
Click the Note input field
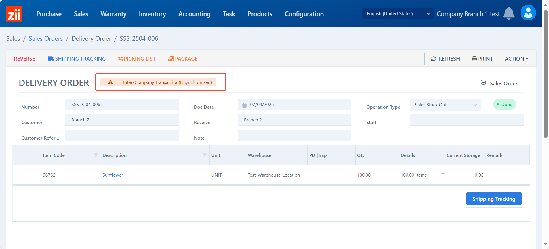coord(294,136)
